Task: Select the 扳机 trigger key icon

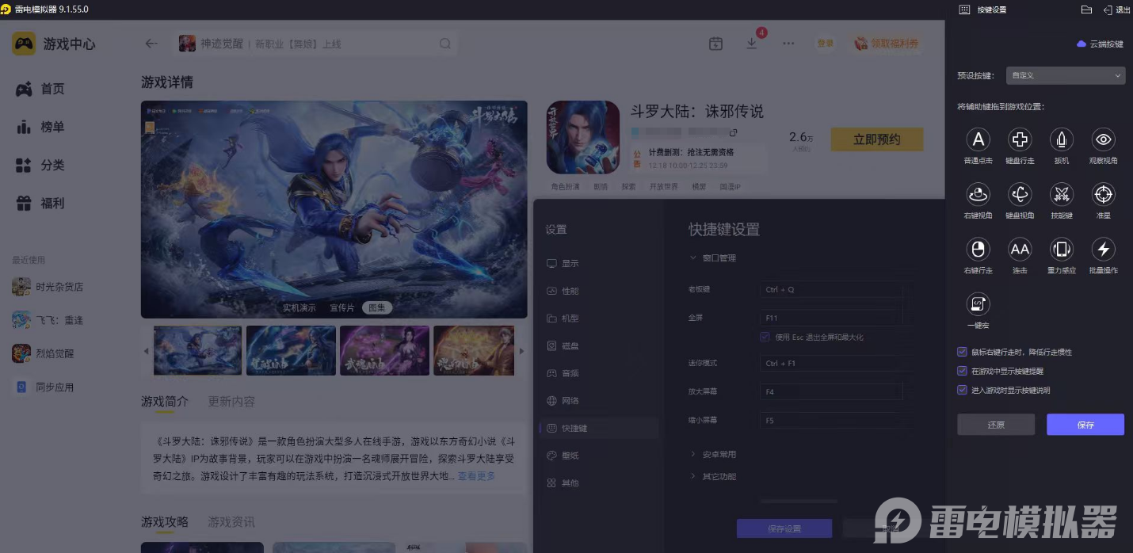Action: (1062, 139)
